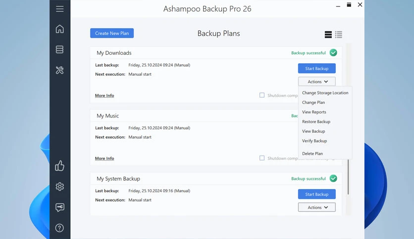Open settings via the gear icon in the sidebar
Viewport: 414px width, 239px height.
click(59, 187)
